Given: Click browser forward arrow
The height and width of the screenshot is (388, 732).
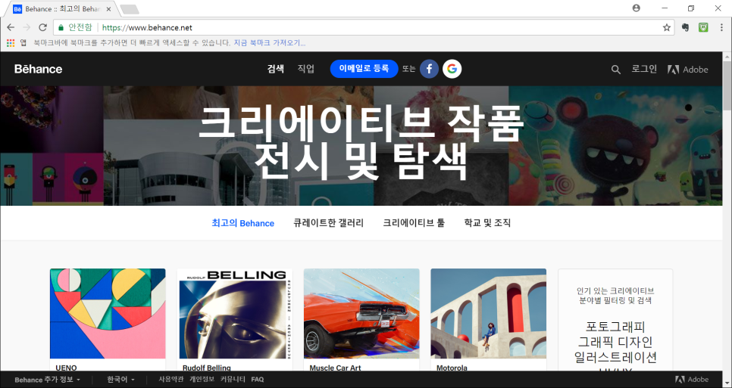Looking at the screenshot, I should (x=26, y=27).
